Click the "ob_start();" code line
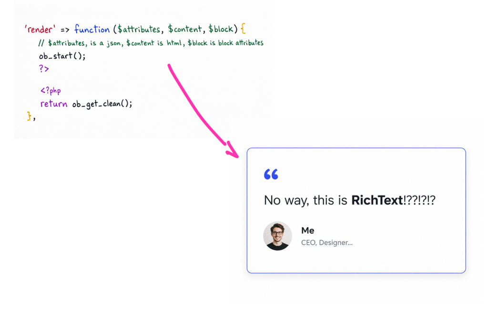The width and height of the screenshot is (488, 323). [62, 56]
